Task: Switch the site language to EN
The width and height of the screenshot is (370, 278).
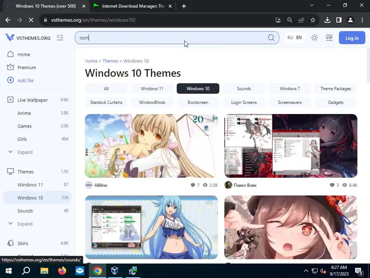Action: pyautogui.click(x=299, y=38)
